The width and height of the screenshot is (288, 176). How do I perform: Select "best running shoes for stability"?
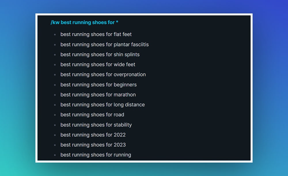click(96, 125)
